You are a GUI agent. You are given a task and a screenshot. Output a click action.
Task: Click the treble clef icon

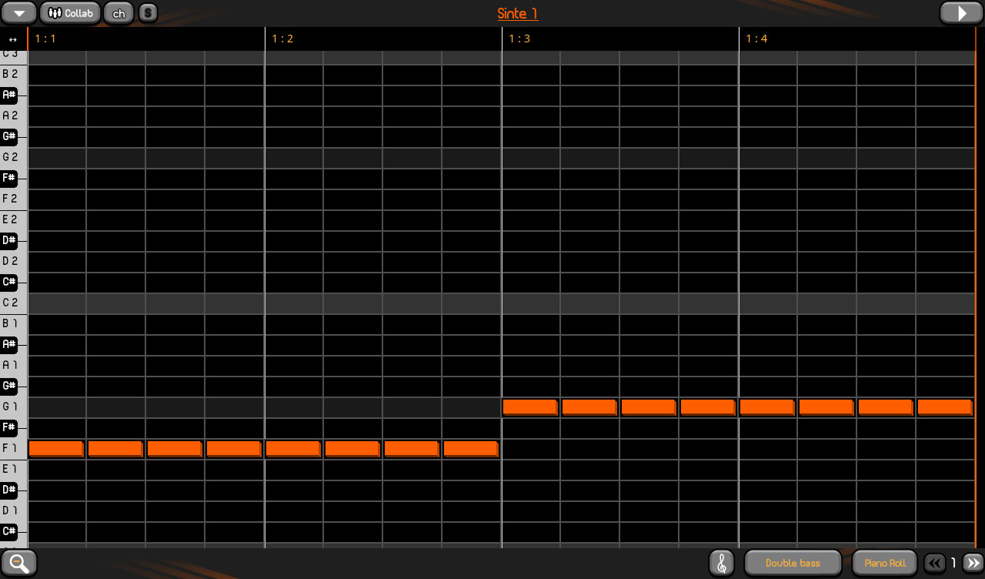(721, 563)
